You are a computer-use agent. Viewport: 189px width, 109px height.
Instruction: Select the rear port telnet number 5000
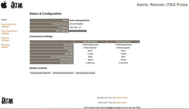click(90, 57)
